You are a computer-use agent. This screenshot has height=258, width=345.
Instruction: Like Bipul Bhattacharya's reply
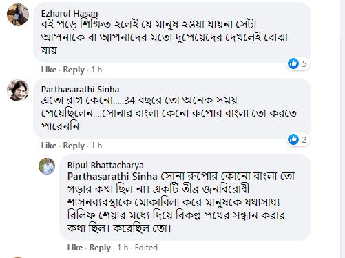tap(75, 248)
